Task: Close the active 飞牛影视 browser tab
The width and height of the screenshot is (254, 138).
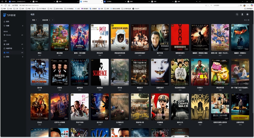Action: (102, 2)
